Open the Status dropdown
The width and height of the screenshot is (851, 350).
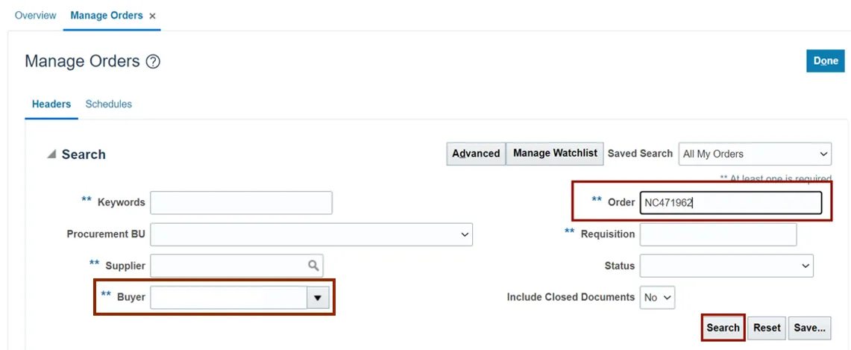click(x=805, y=266)
